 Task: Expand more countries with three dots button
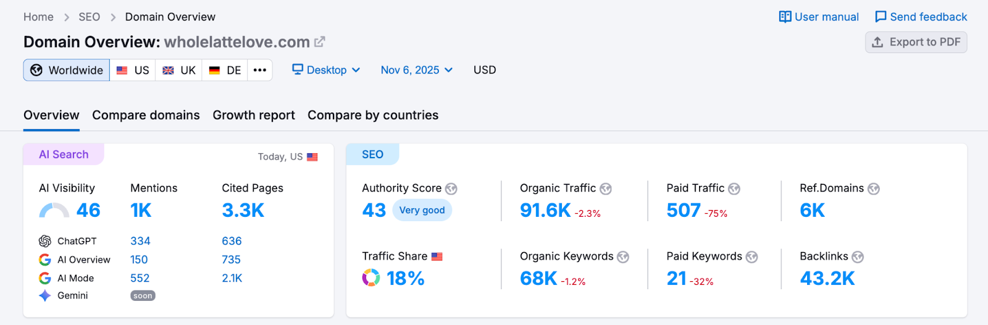click(260, 70)
